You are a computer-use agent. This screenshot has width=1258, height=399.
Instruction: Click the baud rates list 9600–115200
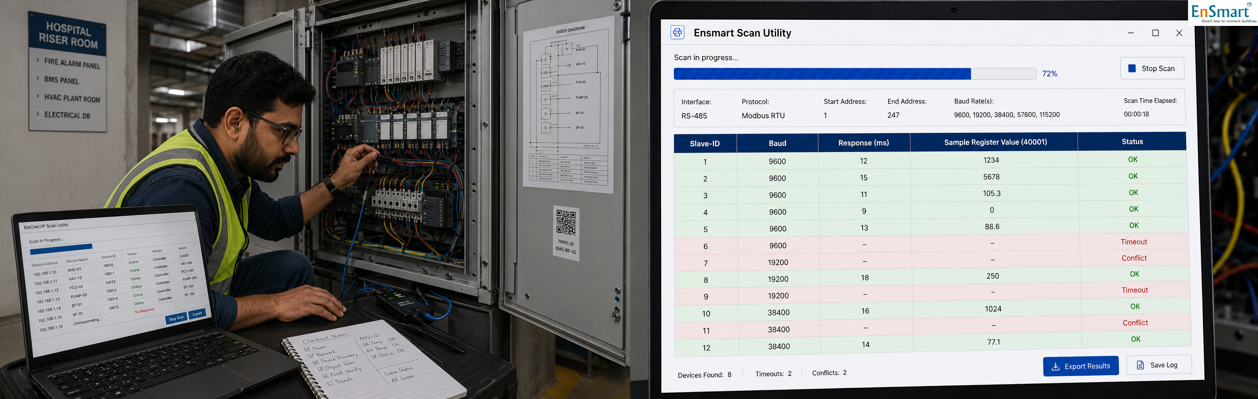[x=1007, y=115]
